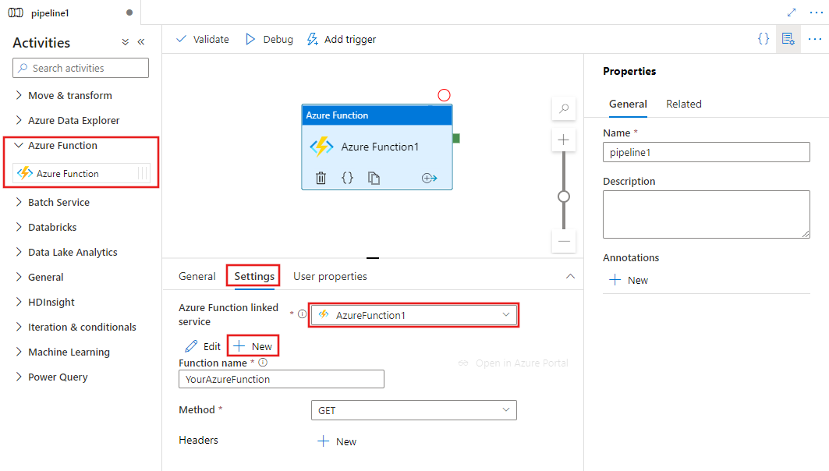Create a new linked service with New button
The height and width of the screenshot is (471, 829).
(253, 345)
